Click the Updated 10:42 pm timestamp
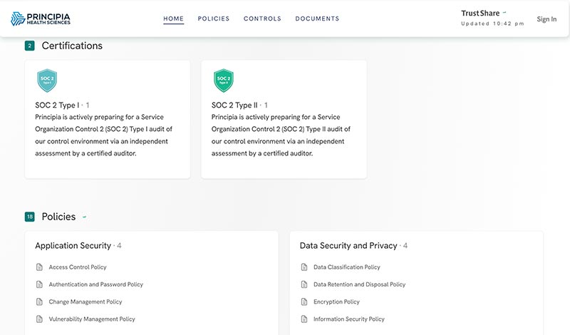 tap(492, 24)
